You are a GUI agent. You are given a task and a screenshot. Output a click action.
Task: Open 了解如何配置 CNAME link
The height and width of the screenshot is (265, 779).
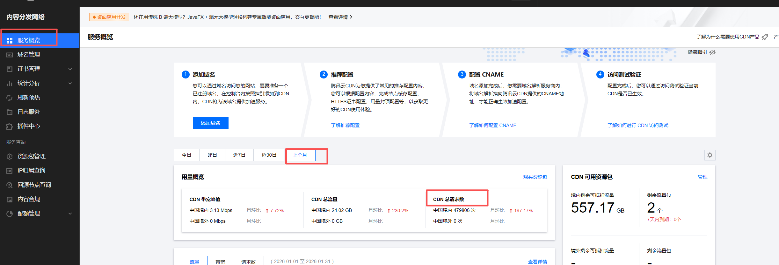point(492,126)
